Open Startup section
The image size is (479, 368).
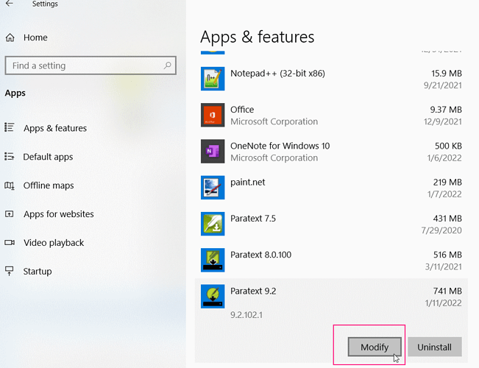point(38,272)
